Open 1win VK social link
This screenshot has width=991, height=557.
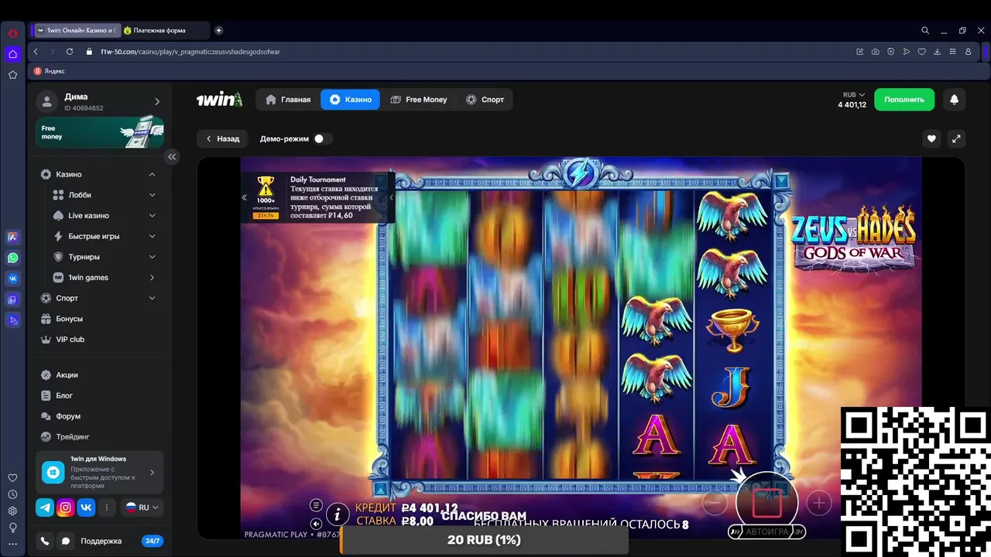[86, 507]
